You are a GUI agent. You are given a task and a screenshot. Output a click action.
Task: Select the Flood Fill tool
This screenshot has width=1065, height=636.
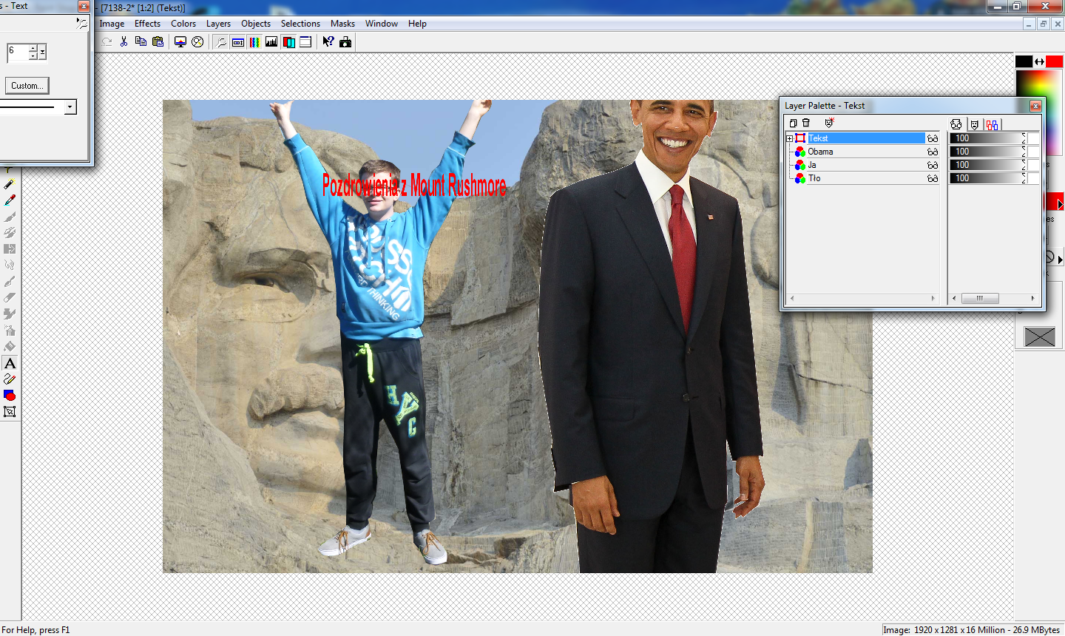[x=10, y=346]
